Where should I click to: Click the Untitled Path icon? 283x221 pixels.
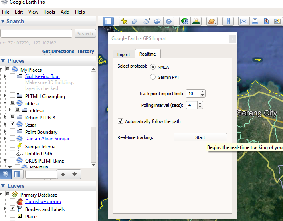click(x=19, y=153)
